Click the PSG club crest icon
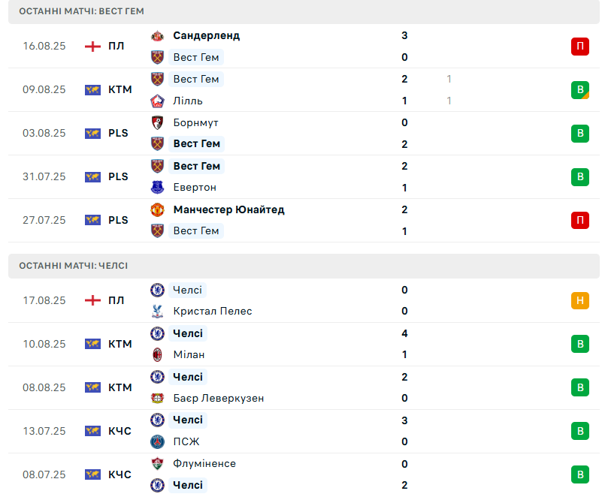This screenshot has height=500, width=608. tap(157, 441)
